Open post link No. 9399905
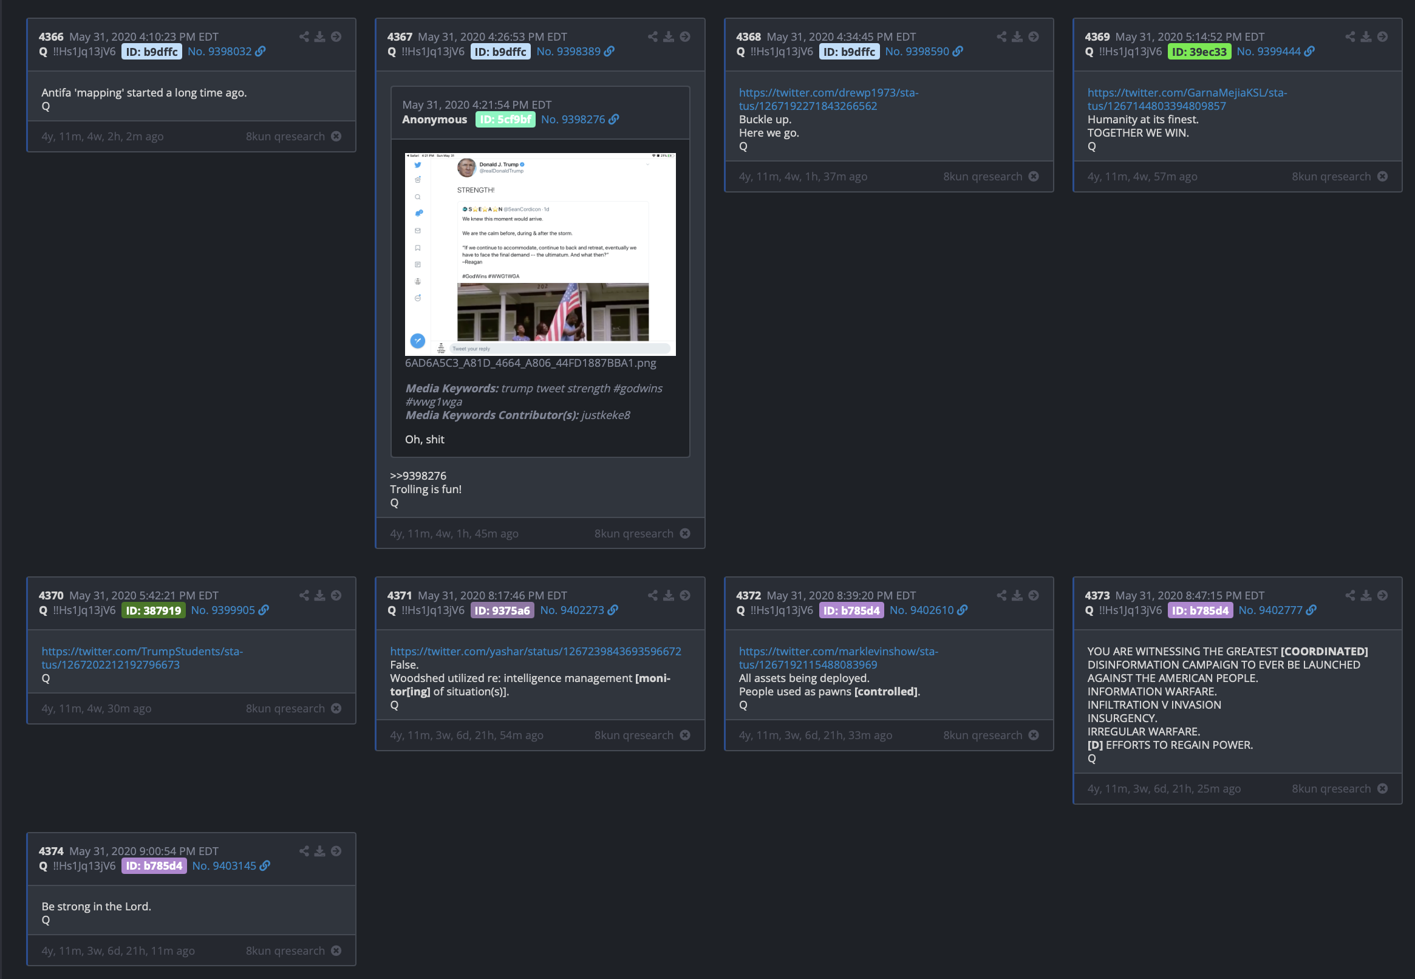The height and width of the screenshot is (979, 1415). point(223,610)
